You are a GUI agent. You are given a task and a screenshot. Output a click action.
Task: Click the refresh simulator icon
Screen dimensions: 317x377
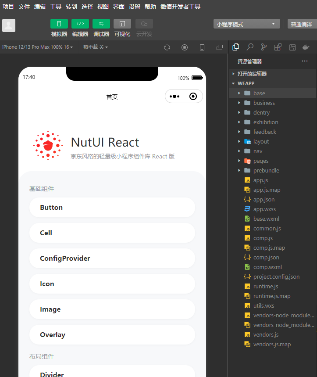click(167, 47)
